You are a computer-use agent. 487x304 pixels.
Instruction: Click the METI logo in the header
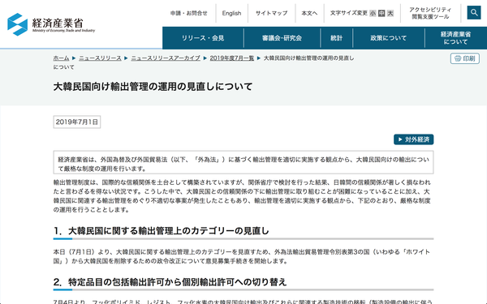[51, 24]
